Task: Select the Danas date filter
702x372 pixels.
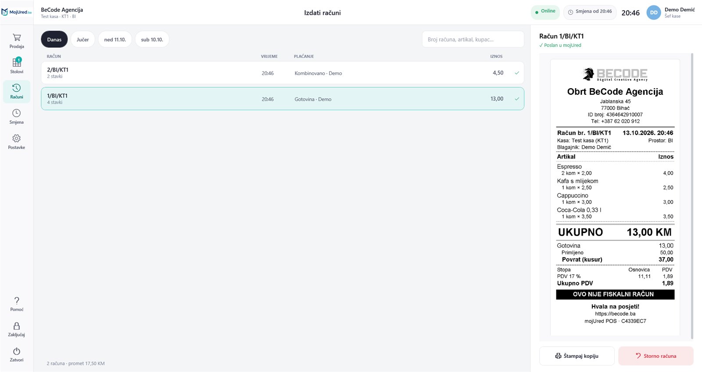Action: (54, 39)
